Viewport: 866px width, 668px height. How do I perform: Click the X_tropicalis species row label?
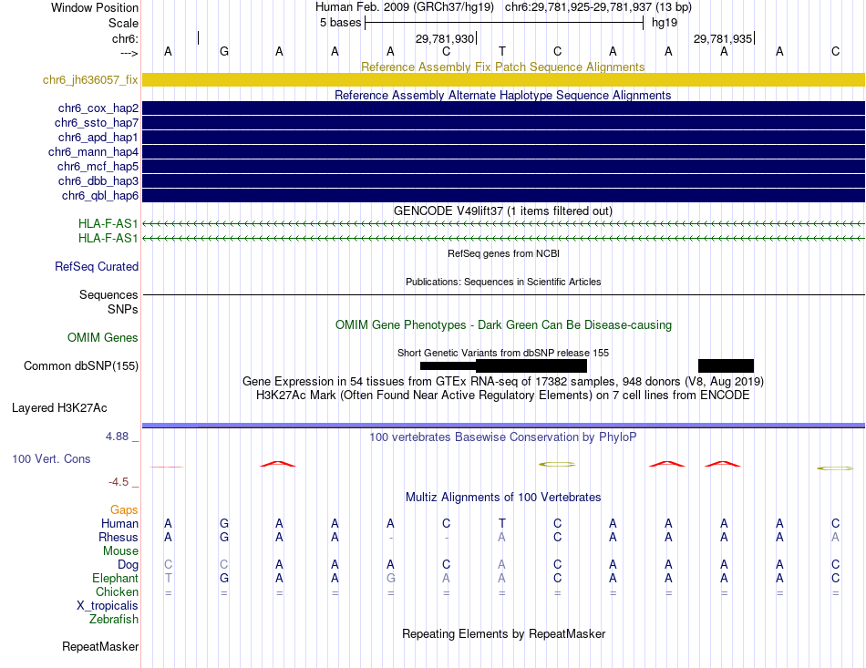point(108,606)
